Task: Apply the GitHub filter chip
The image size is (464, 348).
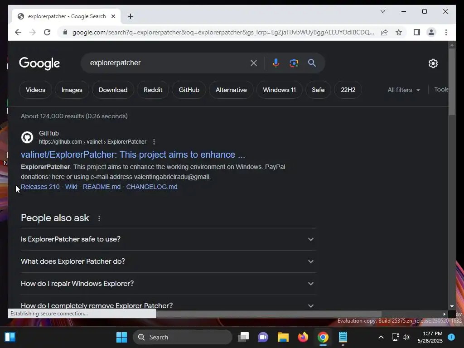Action: pos(189,90)
